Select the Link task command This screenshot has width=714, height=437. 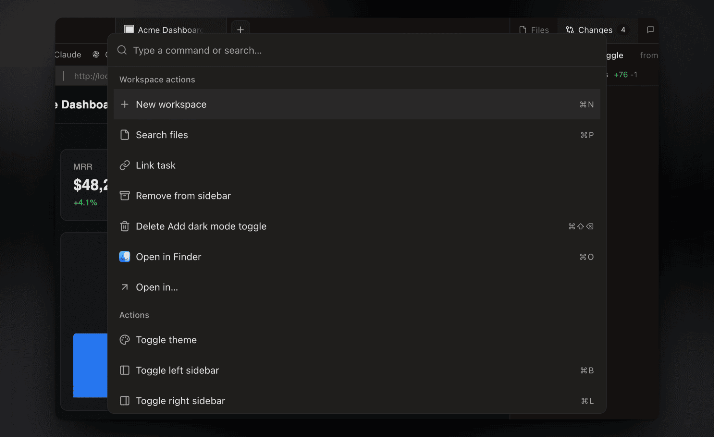[357, 165]
